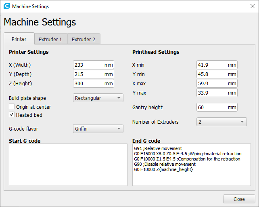Screen dimensions: 259x207
Task: Click the End G-code heading
Action: click(146, 141)
